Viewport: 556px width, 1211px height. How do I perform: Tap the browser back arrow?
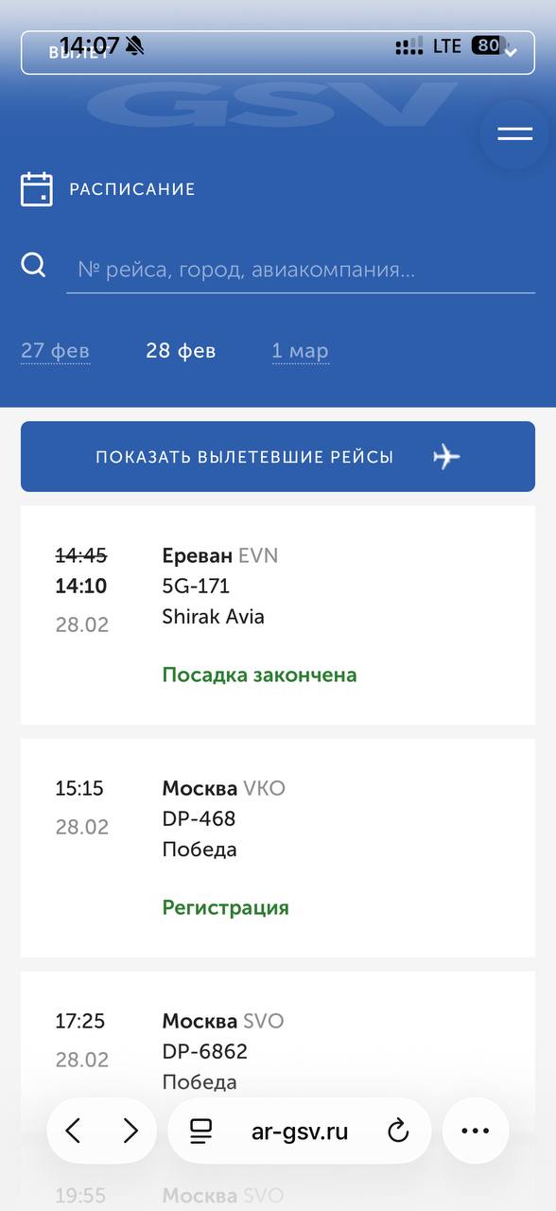(75, 1131)
